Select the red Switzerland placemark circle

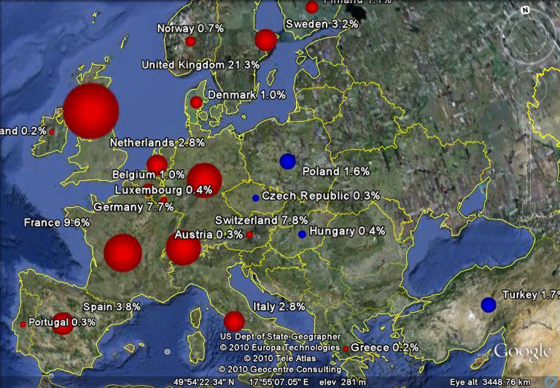(x=184, y=248)
